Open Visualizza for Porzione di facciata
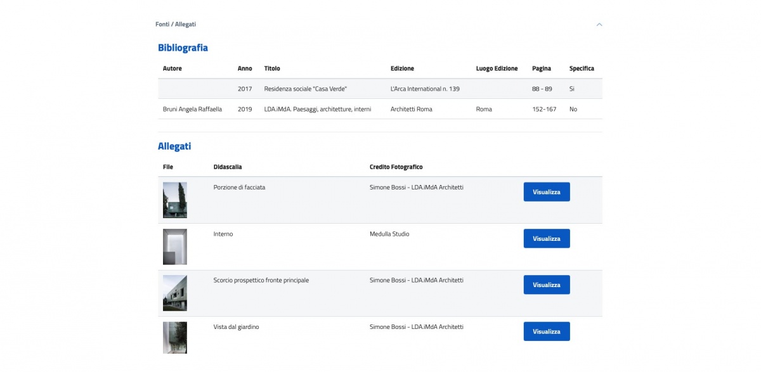The height and width of the screenshot is (372, 761). 547,192
